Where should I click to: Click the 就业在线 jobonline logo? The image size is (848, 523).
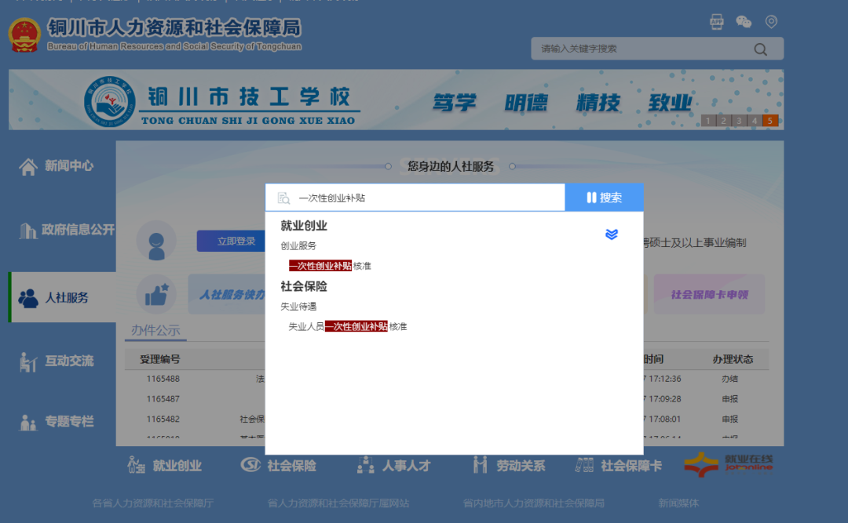click(x=729, y=464)
